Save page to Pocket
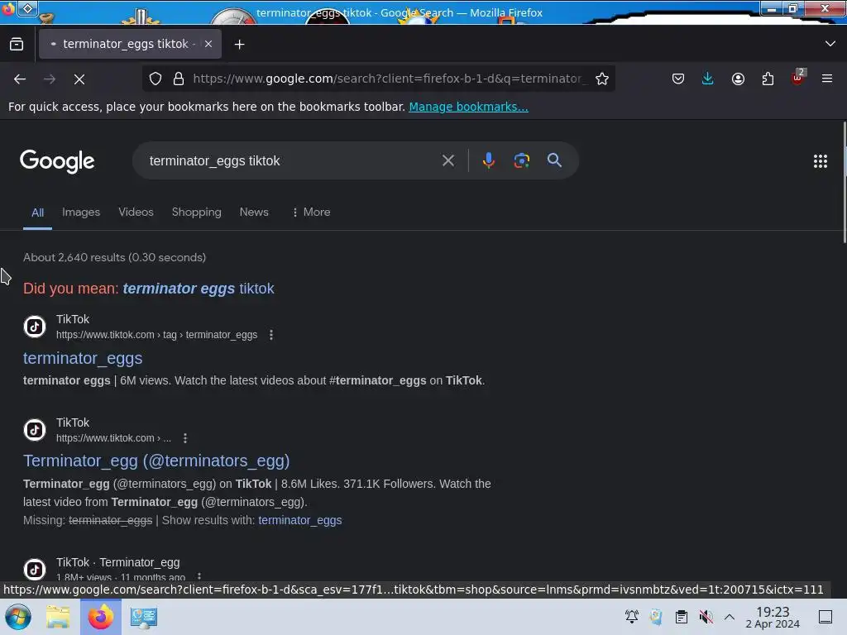847x635 pixels. click(x=678, y=79)
